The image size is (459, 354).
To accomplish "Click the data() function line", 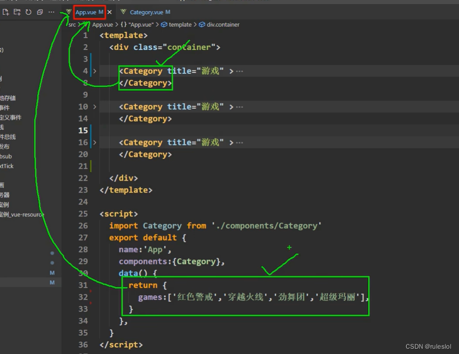I will pos(138,273).
